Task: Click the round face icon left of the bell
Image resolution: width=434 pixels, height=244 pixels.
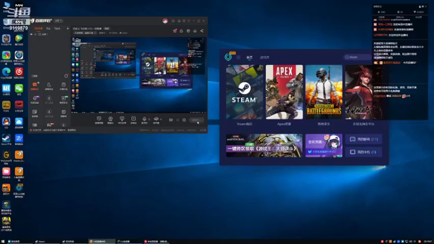Action: click(188, 31)
